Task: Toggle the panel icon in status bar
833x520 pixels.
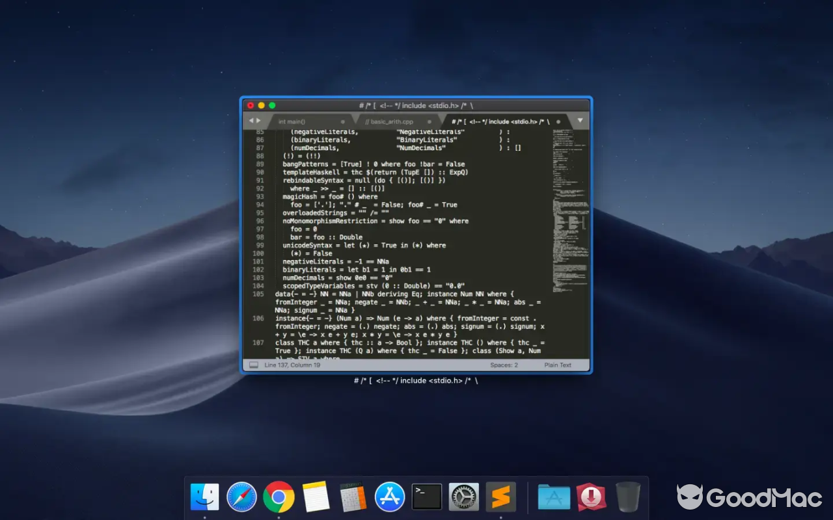Action: (254, 365)
